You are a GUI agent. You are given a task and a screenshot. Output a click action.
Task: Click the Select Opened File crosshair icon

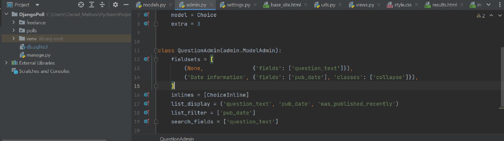click(x=81, y=5)
